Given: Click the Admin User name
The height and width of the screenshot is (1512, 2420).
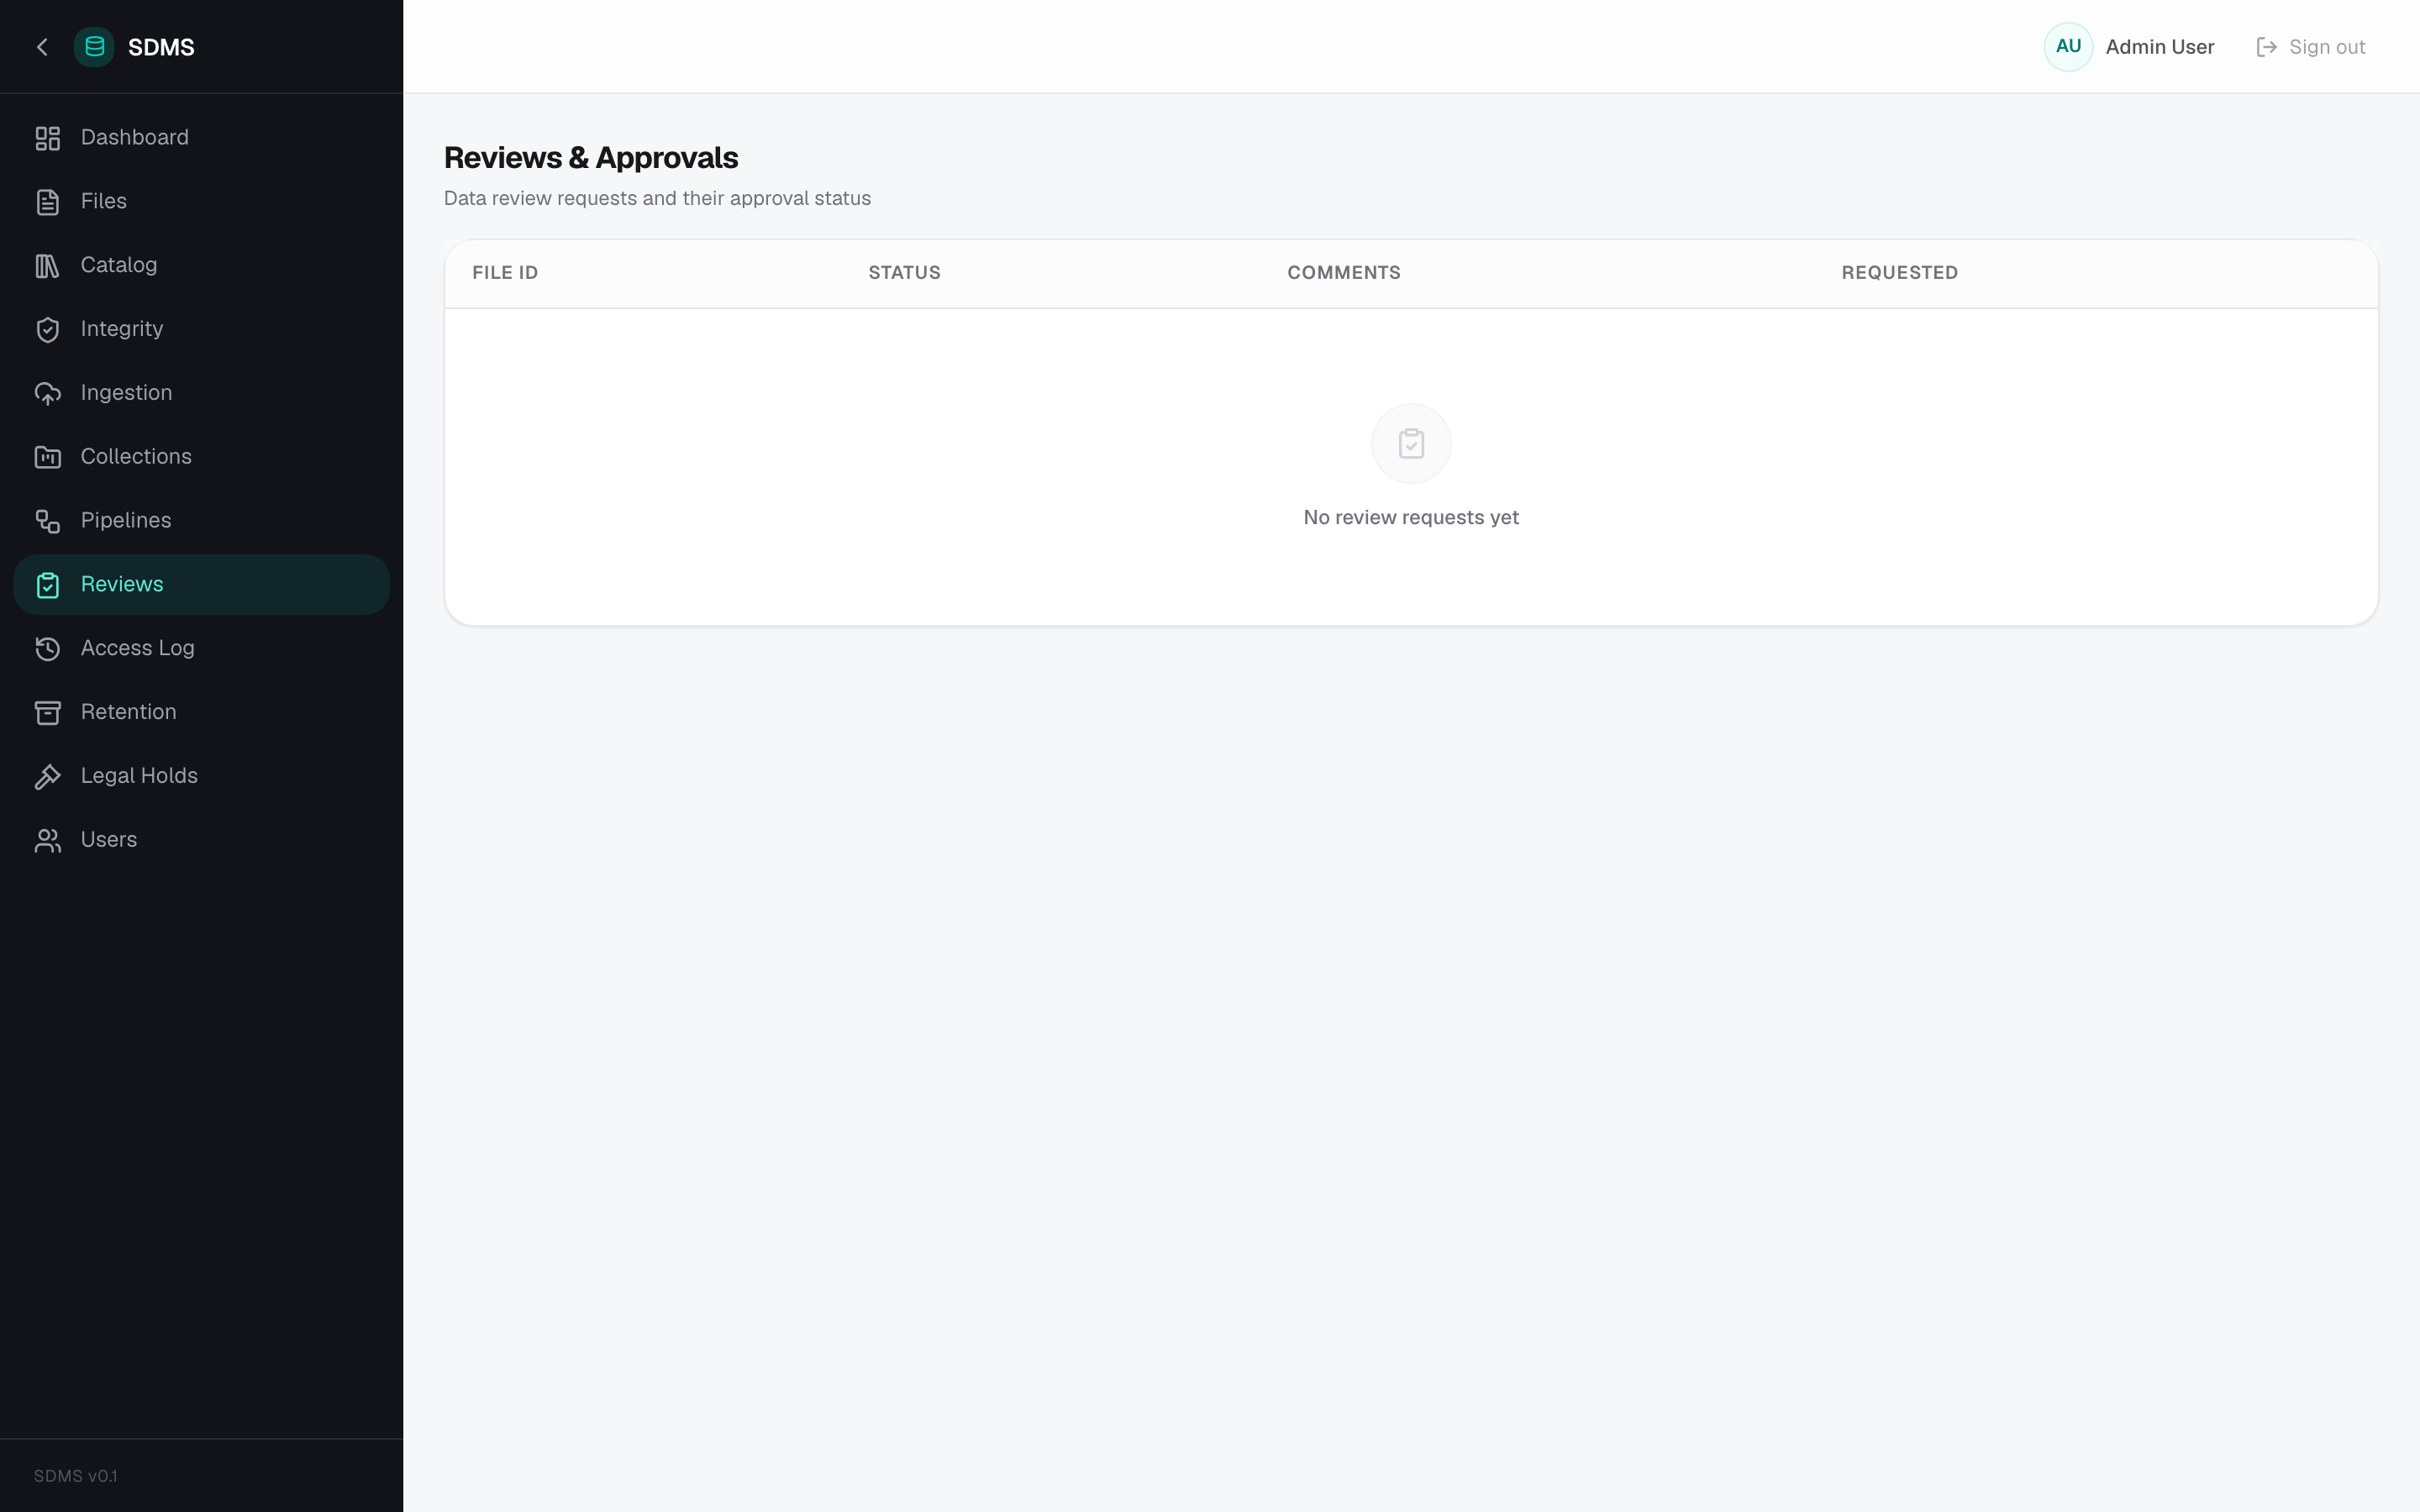Looking at the screenshot, I should click(2159, 47).
